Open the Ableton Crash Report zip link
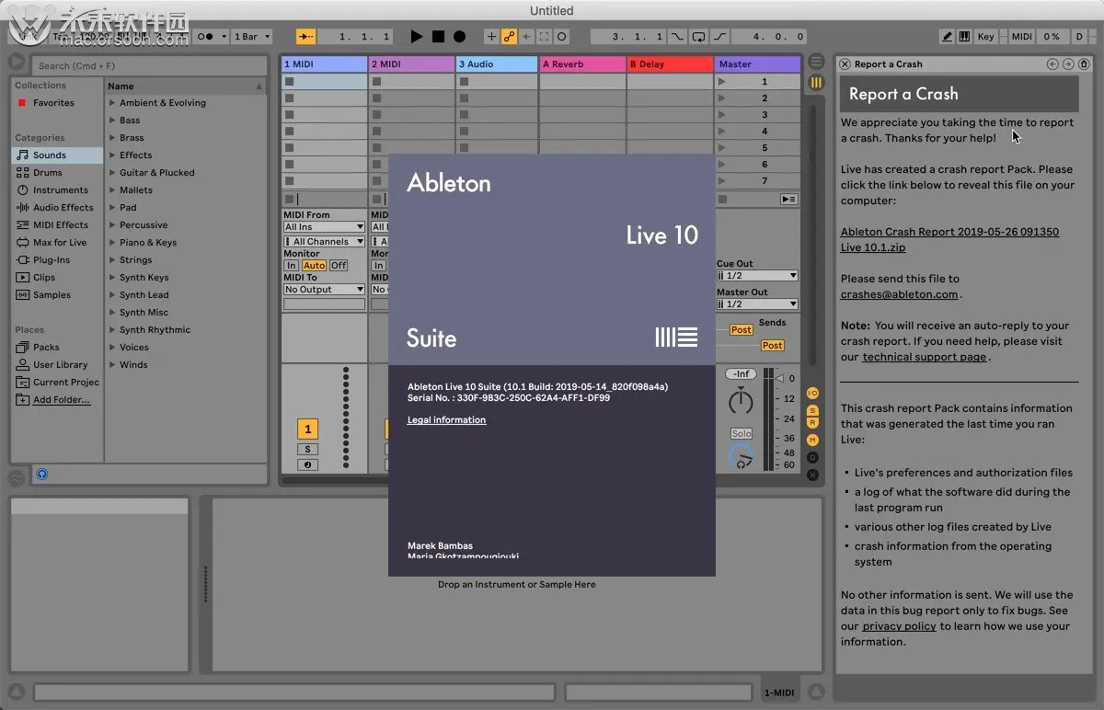 click(x=949, y=240)
